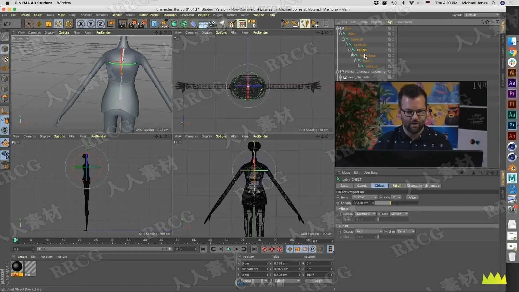
Task: Click the Undo arrow icon
Action: (7, 24)
